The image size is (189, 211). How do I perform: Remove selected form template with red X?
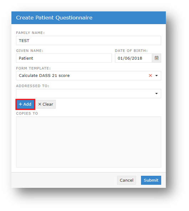[x=150, y=76]
